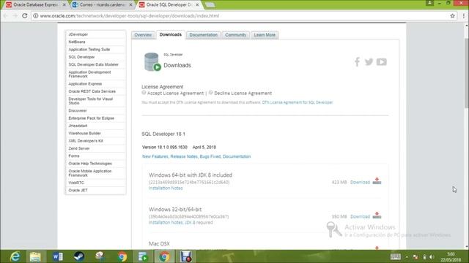Go forward with browser forward arrow
The image size is (469, 263).
click(15, 16)
